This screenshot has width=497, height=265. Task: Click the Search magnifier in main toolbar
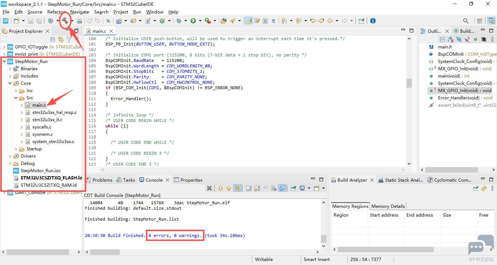[466, 21]
